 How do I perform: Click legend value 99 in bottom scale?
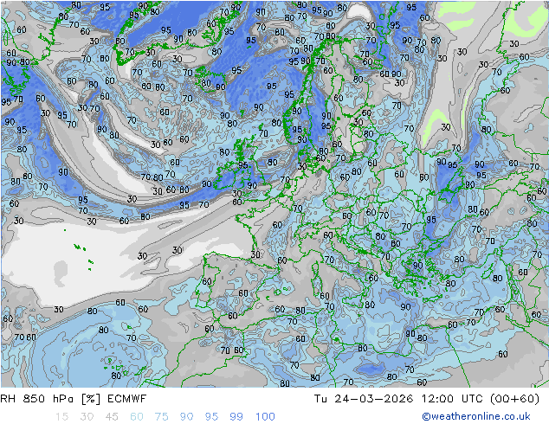click(236, 416)
